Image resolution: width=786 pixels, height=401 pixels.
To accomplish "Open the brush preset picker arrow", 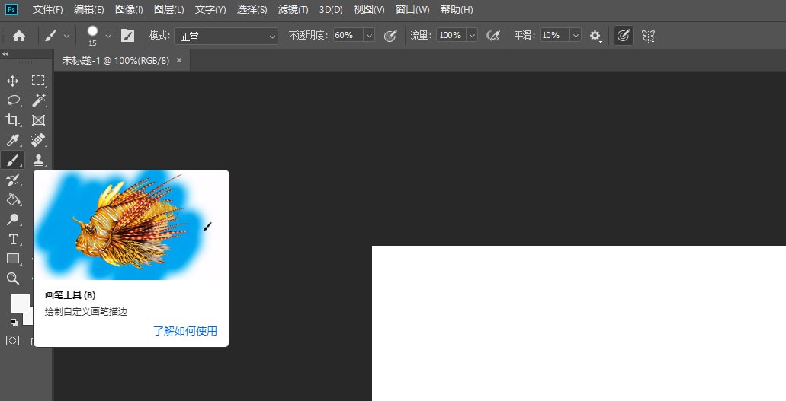I will coord(107,36).
